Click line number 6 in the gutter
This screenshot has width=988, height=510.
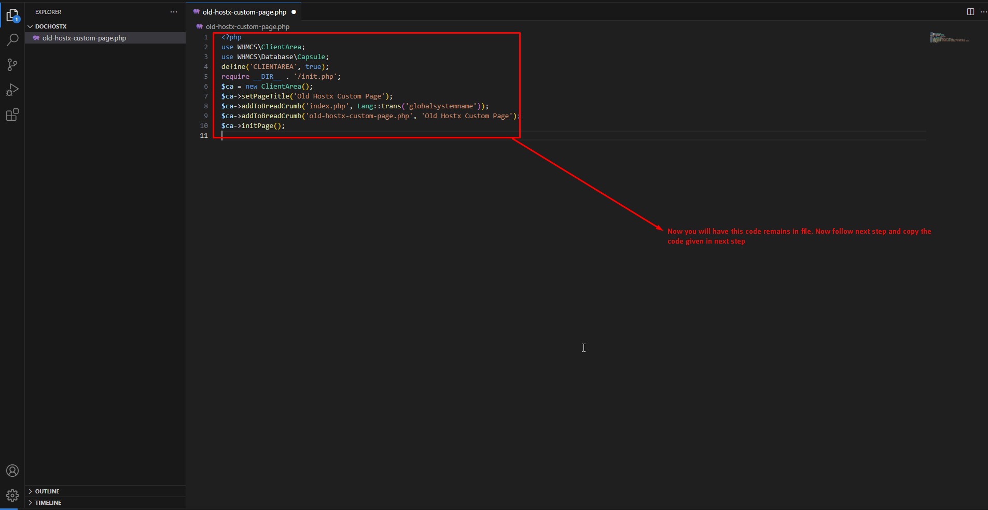click(x=206, y=87)
